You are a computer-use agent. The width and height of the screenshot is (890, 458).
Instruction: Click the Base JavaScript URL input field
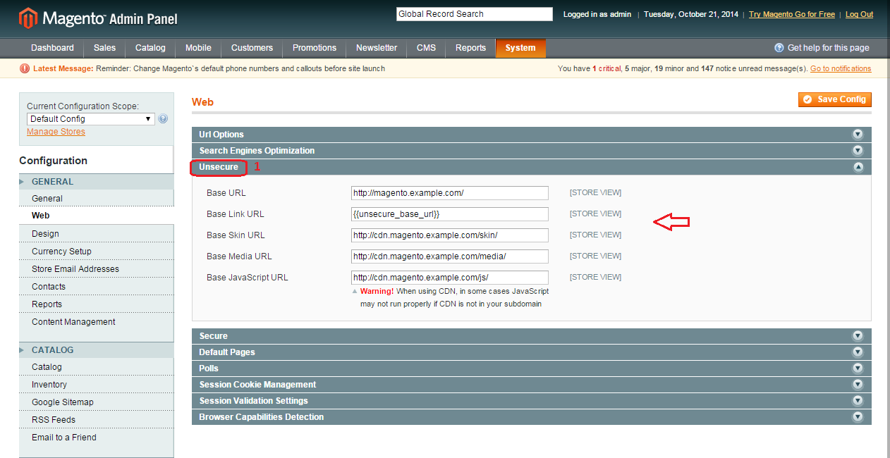[x=450, y=278]
